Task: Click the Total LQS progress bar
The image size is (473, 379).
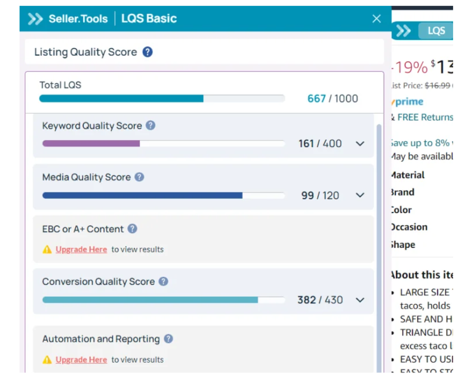Action: [x=162, y=98]
